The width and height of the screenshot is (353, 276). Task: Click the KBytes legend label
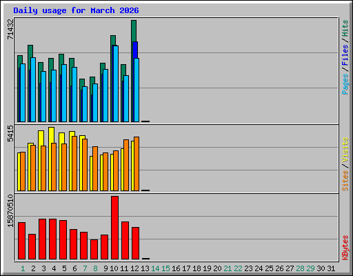(345, 248)
